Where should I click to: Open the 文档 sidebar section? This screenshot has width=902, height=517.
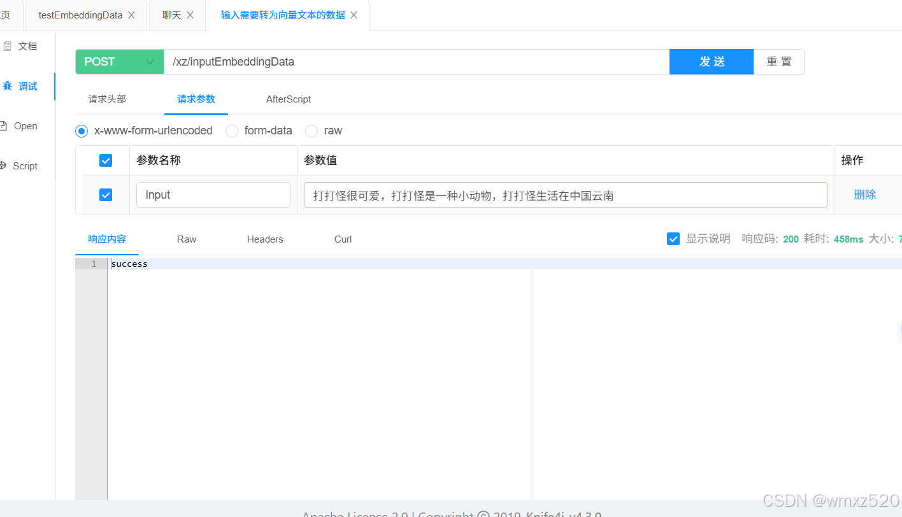click(27, 46)
